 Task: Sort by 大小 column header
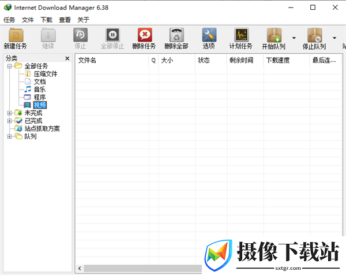click(177, 60)
